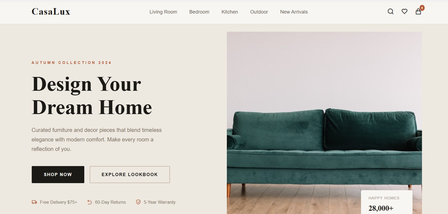Open the wishlist heart icon
Viewport: 448px width, 214px height.
pyautogui.click(x=404, y=11)
